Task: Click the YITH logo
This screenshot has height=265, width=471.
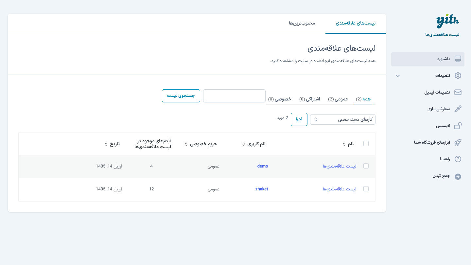Action: pyautogui.click(x=448, y=22)
